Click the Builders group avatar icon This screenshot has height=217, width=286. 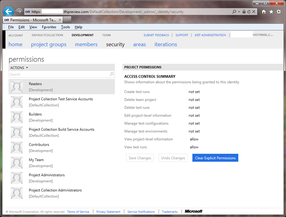pos(17,117)
